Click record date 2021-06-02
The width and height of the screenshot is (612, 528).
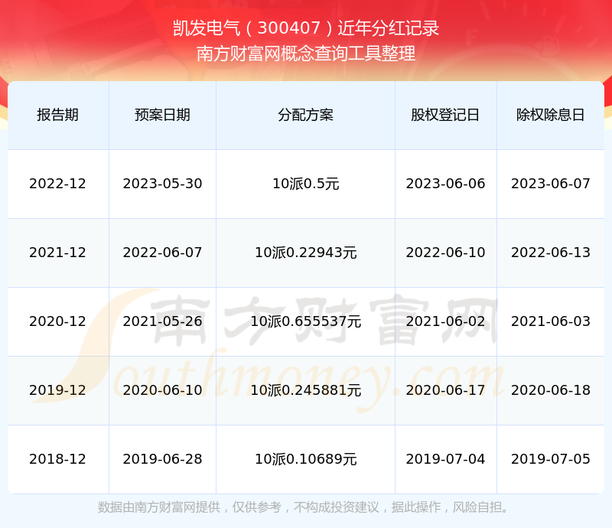coord(445,321)
